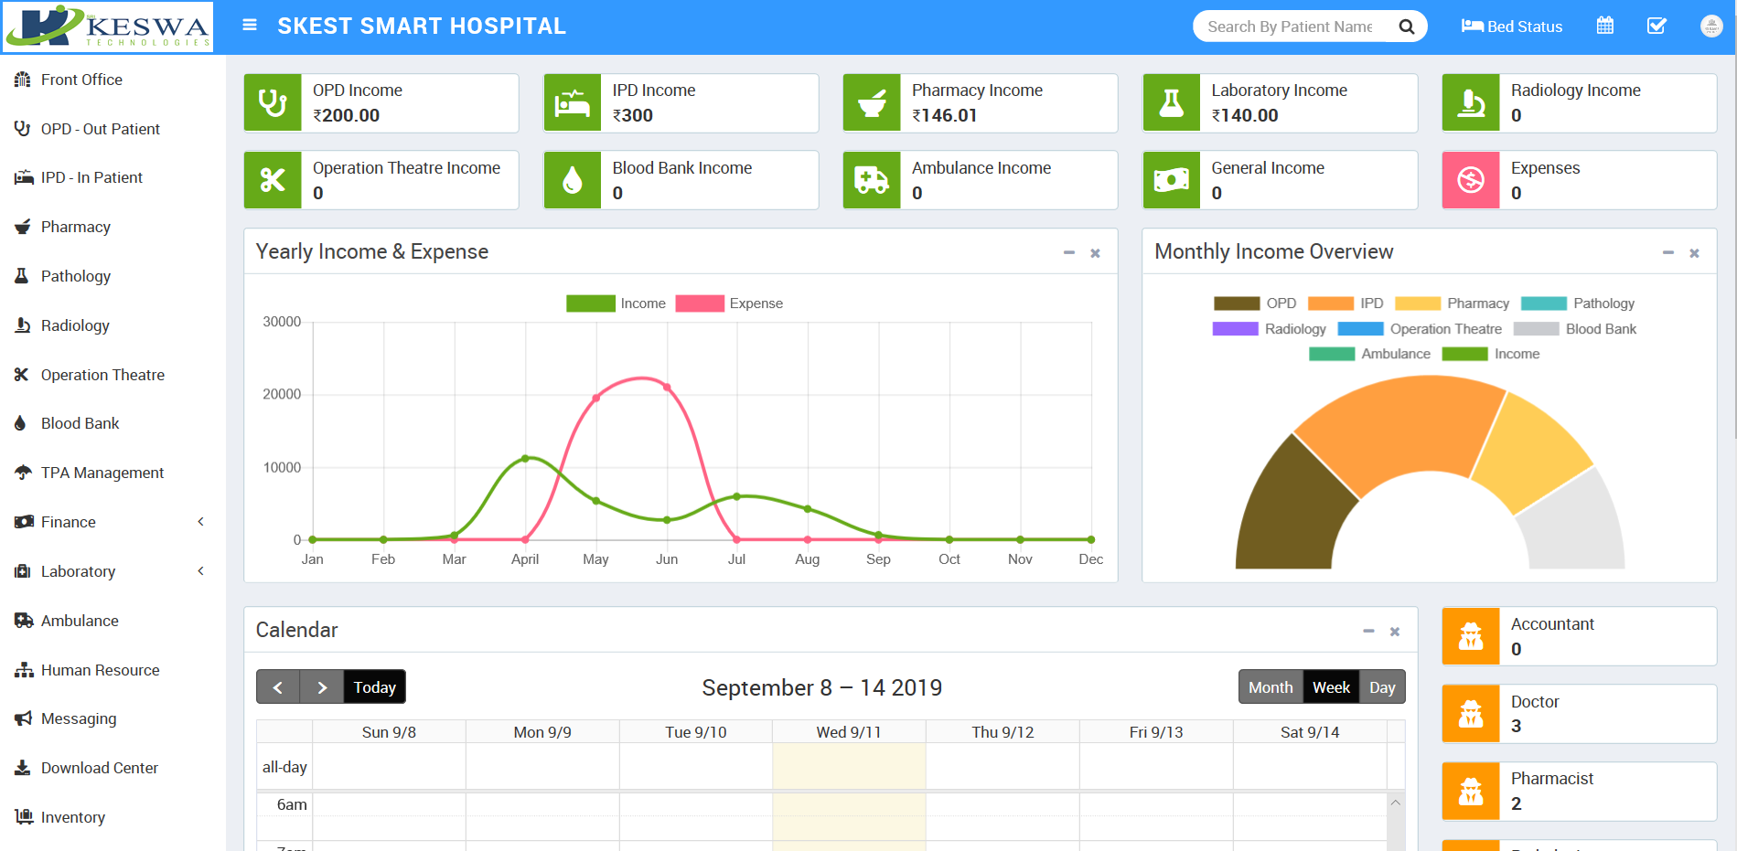The image size is (1737, 851).
Task: Go to next week in calendar
Action: [322, 687]
